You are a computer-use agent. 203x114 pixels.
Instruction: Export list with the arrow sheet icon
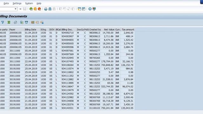pos(22,22)
